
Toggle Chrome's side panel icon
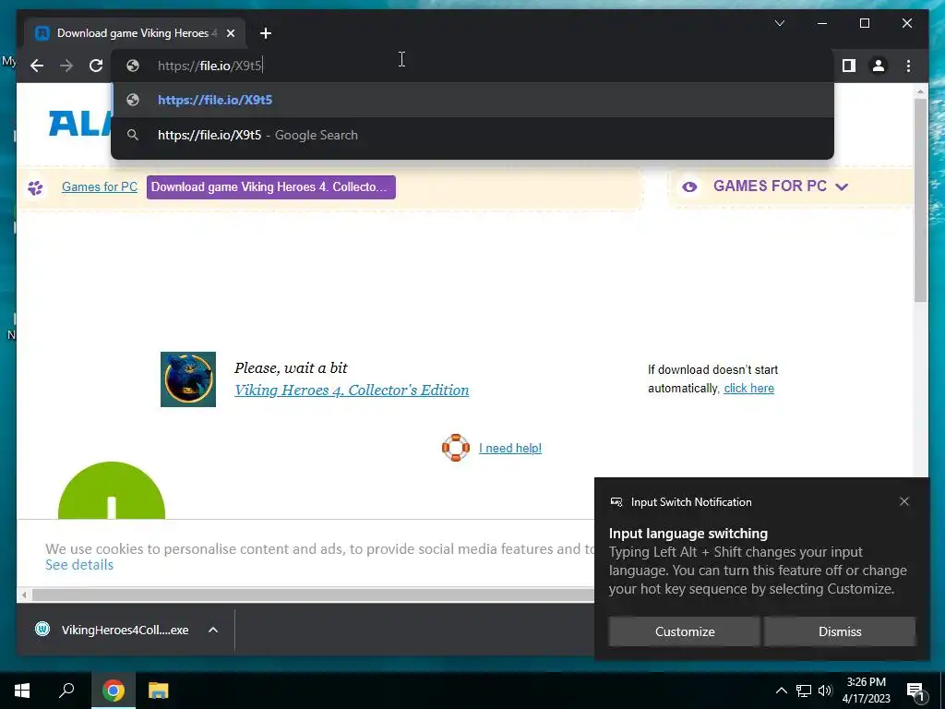(x=849, y=66)
